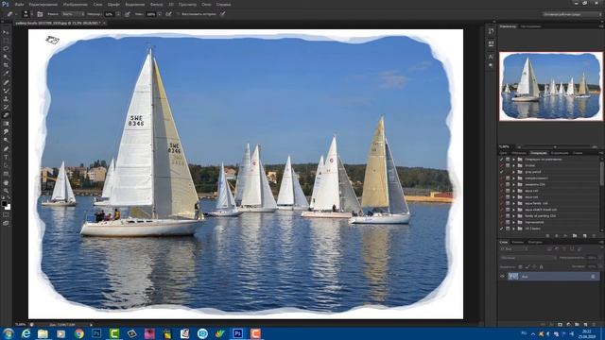Click the eraser opacity input field
Viewport: 605px width, 340px height.
[110, 14]
